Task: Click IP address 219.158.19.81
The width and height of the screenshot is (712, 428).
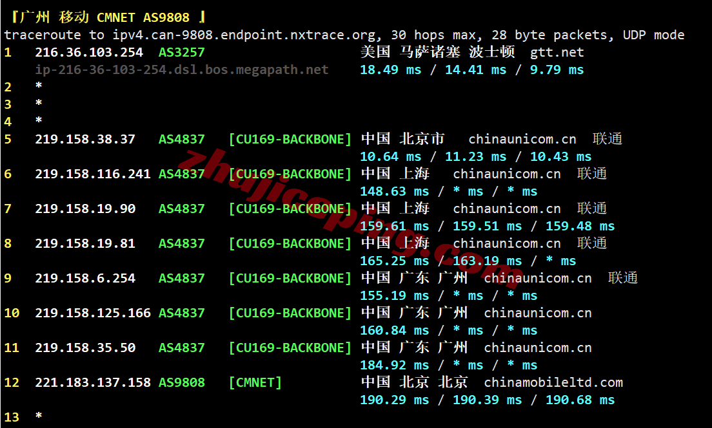Action: click(x=85, y=244)
